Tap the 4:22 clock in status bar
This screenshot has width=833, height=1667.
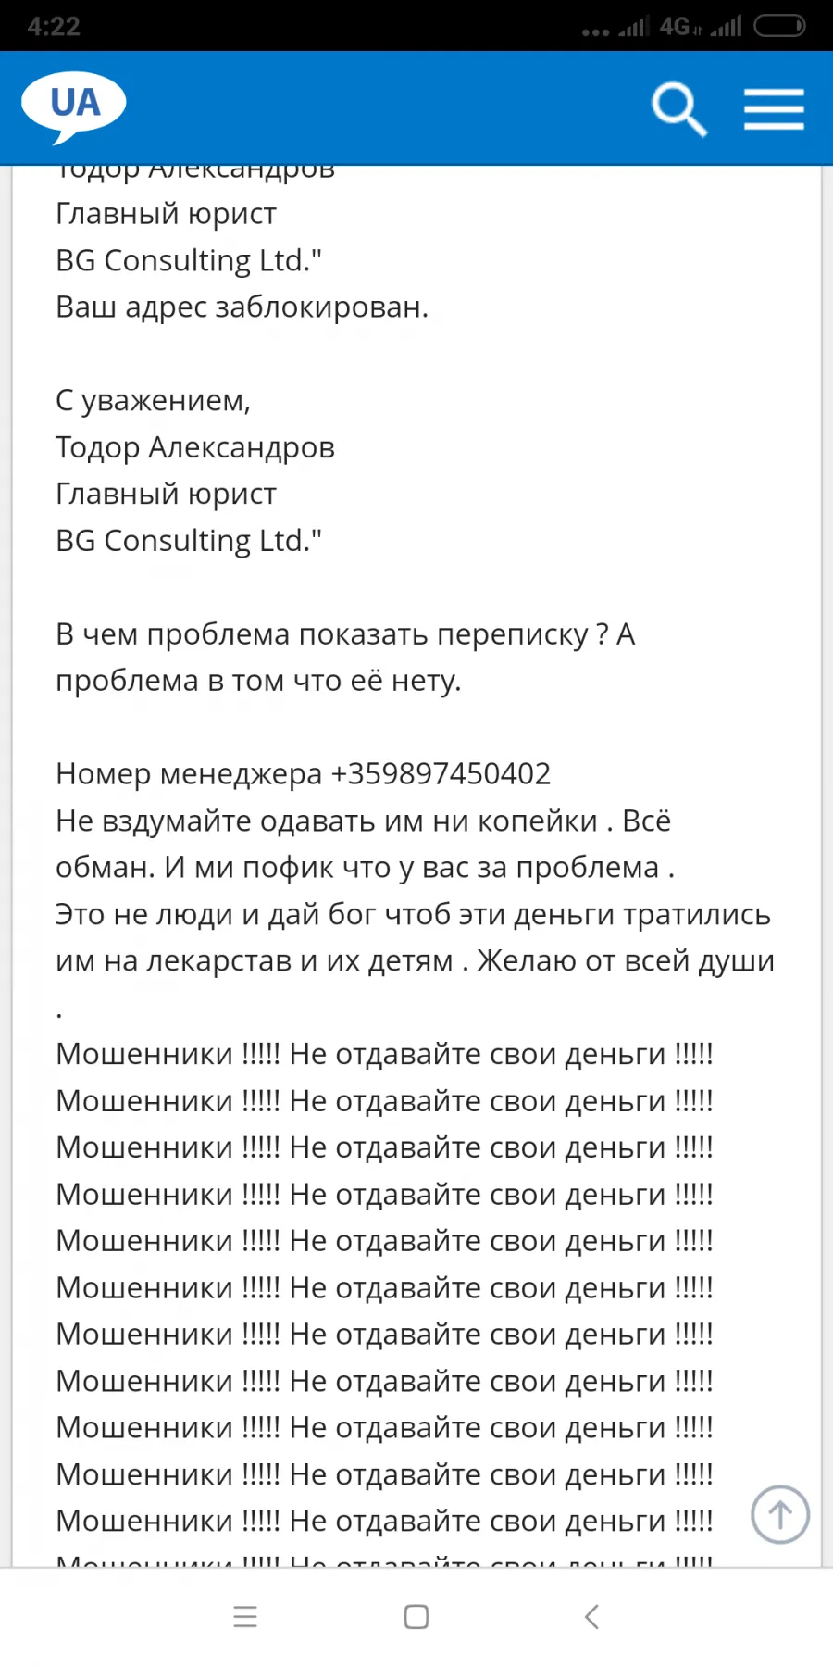click(54, 26)
